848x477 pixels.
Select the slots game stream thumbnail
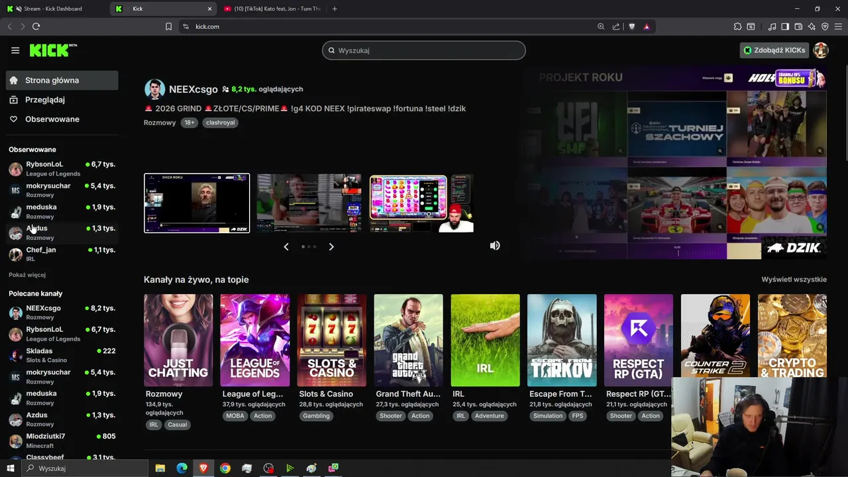[421, 203]
